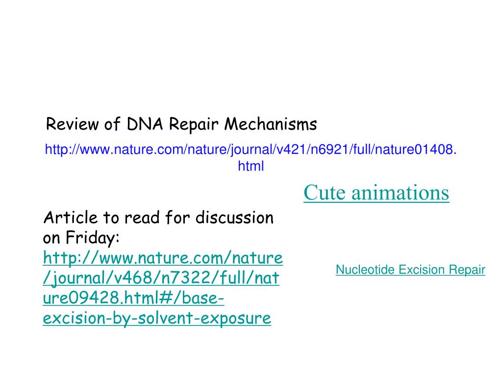
Task: Click the "on Friday:" text line
Action: pyautogui.click(x=81, y=237)
